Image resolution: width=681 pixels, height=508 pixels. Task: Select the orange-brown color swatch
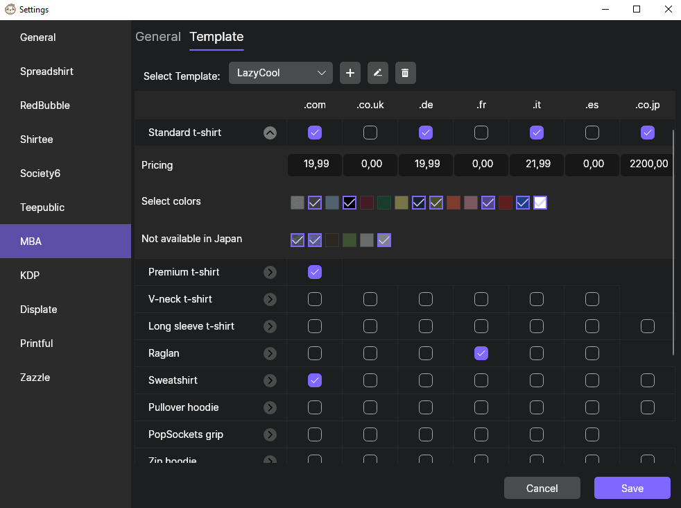pos(454,203)
